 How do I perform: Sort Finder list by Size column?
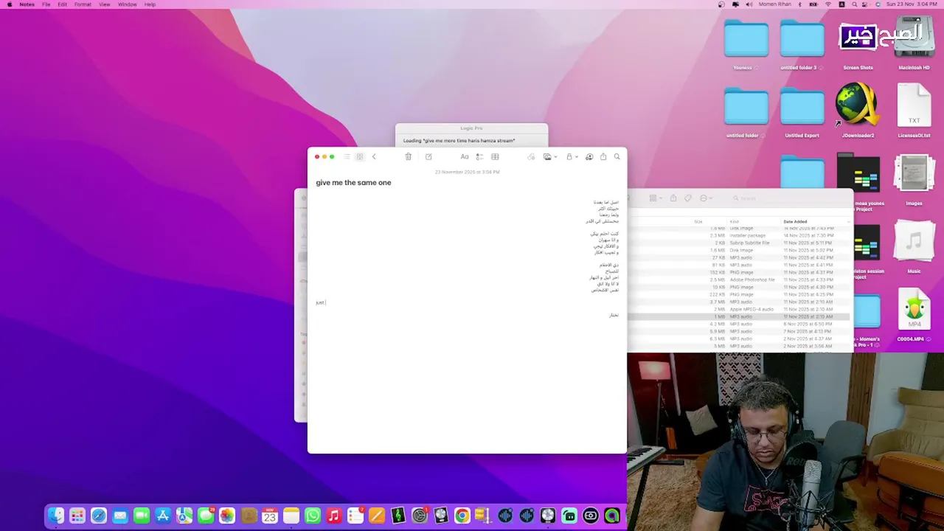point(698,221)
